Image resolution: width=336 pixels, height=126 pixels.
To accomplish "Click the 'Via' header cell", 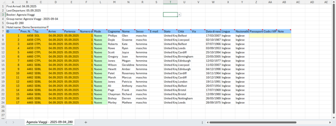I will pos(198,31).
